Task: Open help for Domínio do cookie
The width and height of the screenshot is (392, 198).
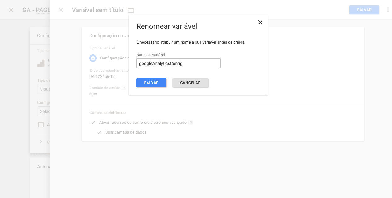Action: 124,88
